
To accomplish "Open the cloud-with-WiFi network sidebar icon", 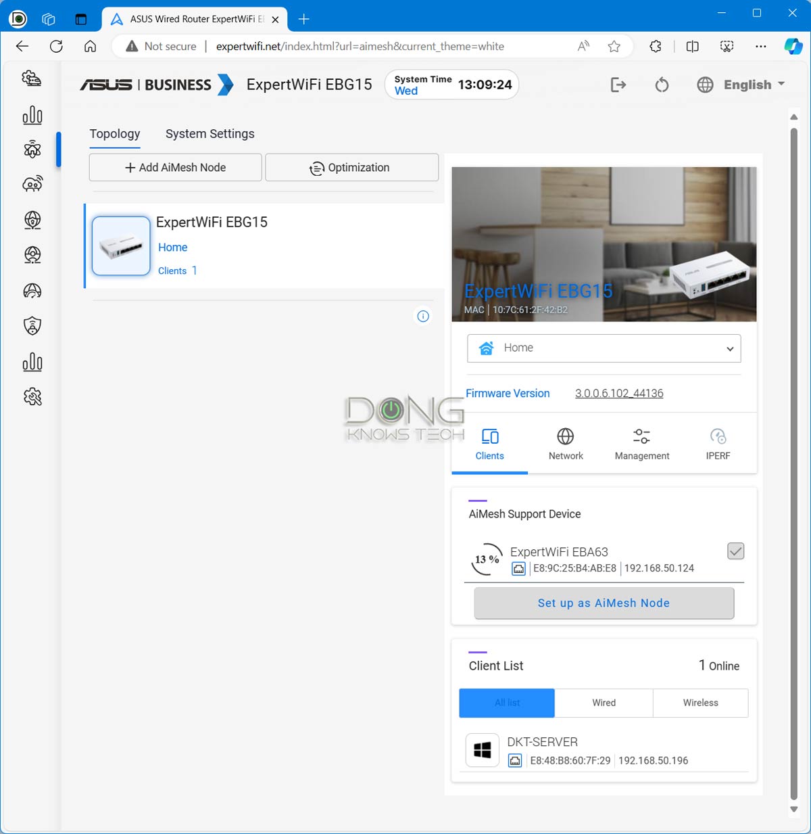I will point(32,184).
